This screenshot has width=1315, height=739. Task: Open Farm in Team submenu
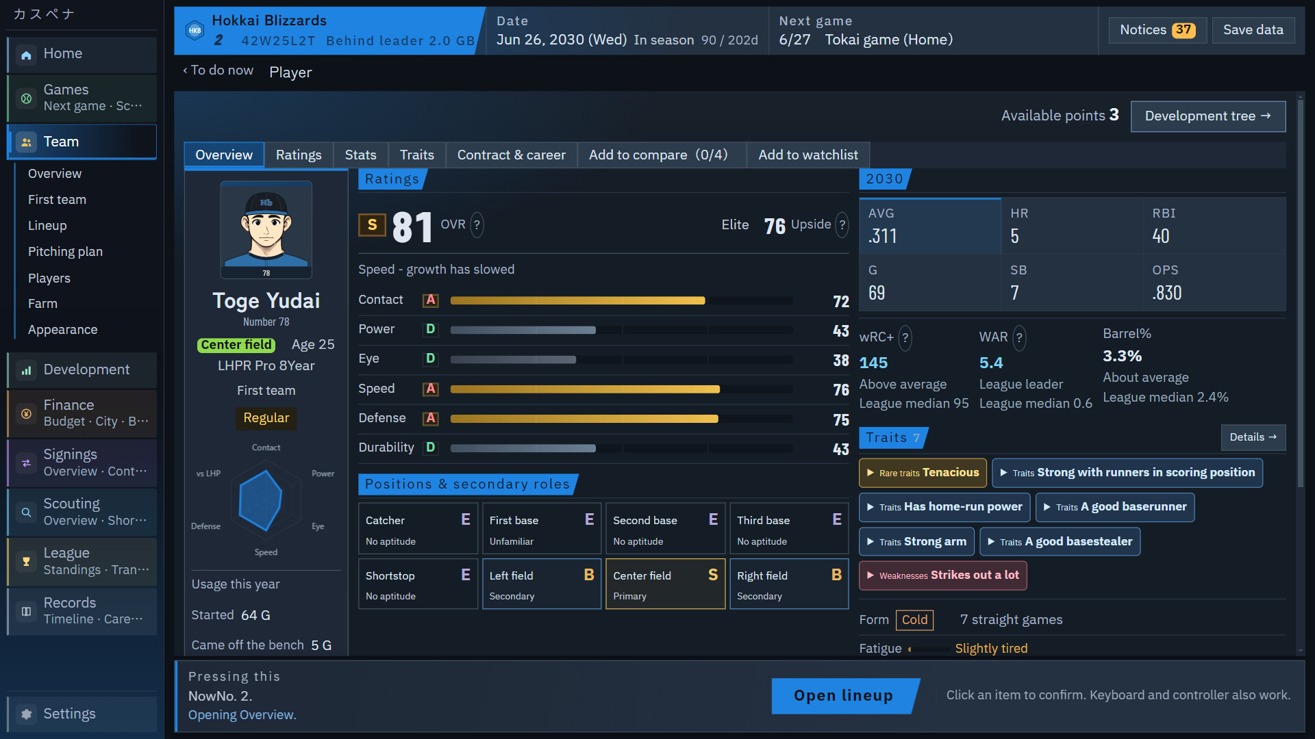pyautogui.click(x=42, y=304)
